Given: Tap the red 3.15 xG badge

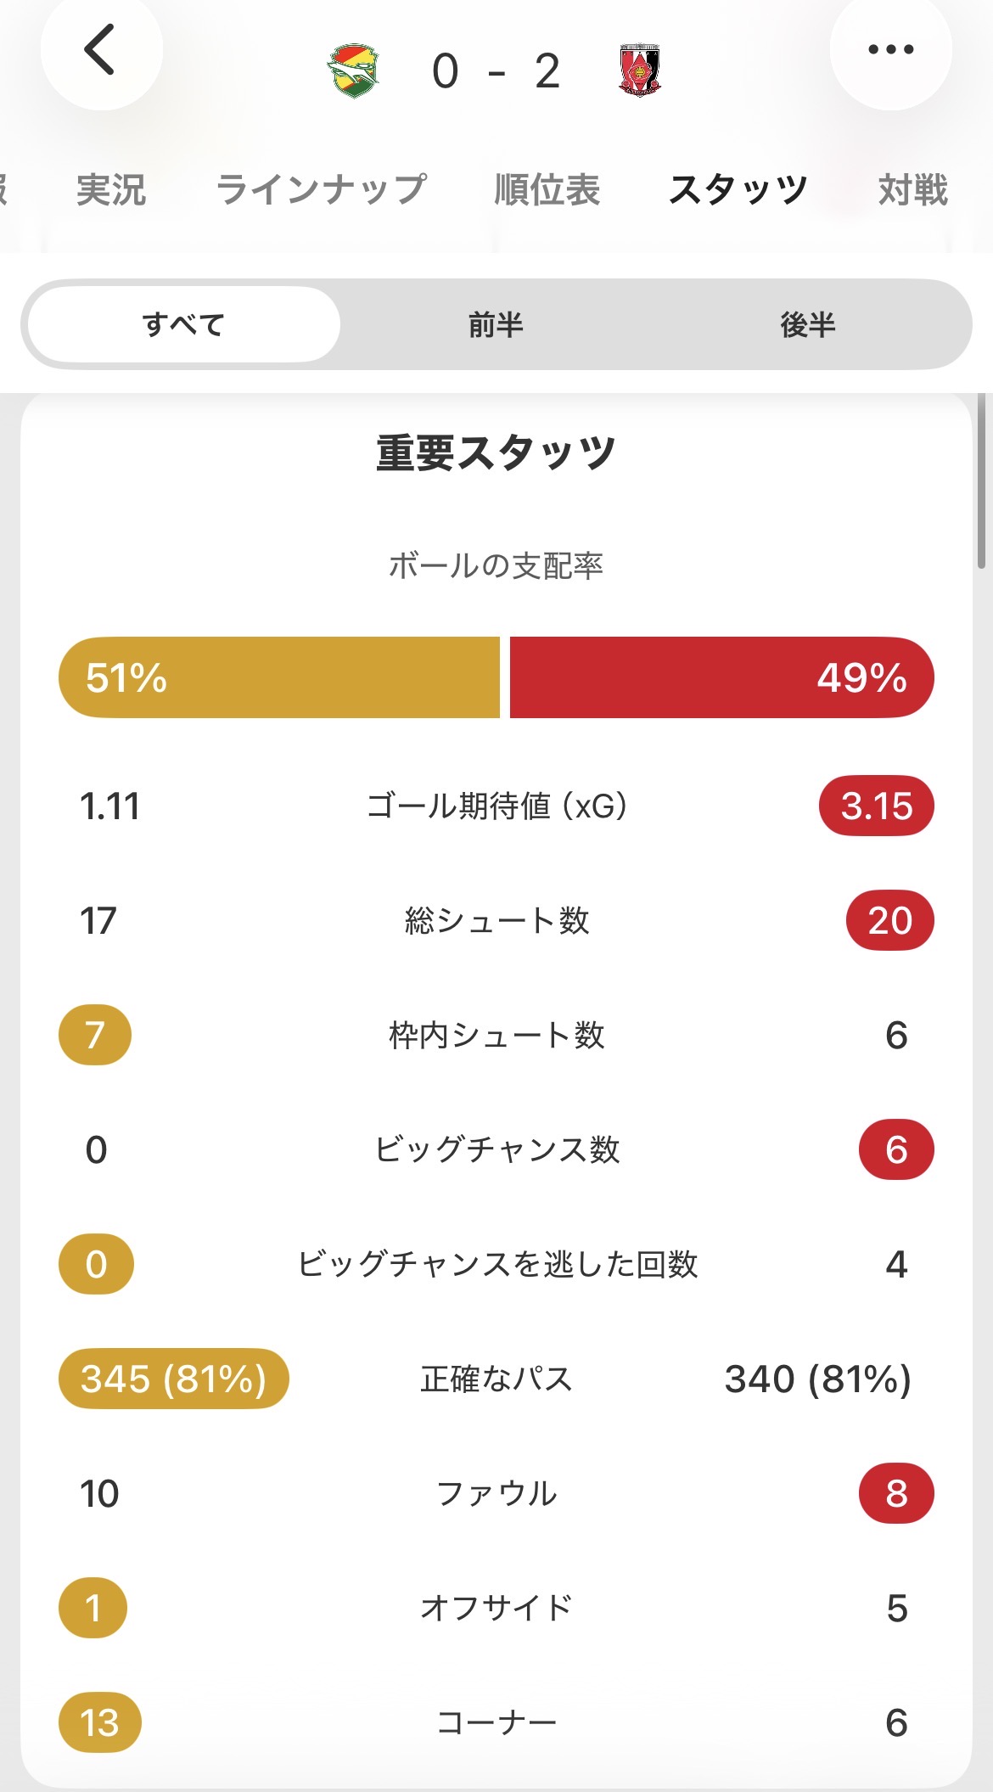Looking at the screenshot, I should pyautogui.click(x=876, y=806).
